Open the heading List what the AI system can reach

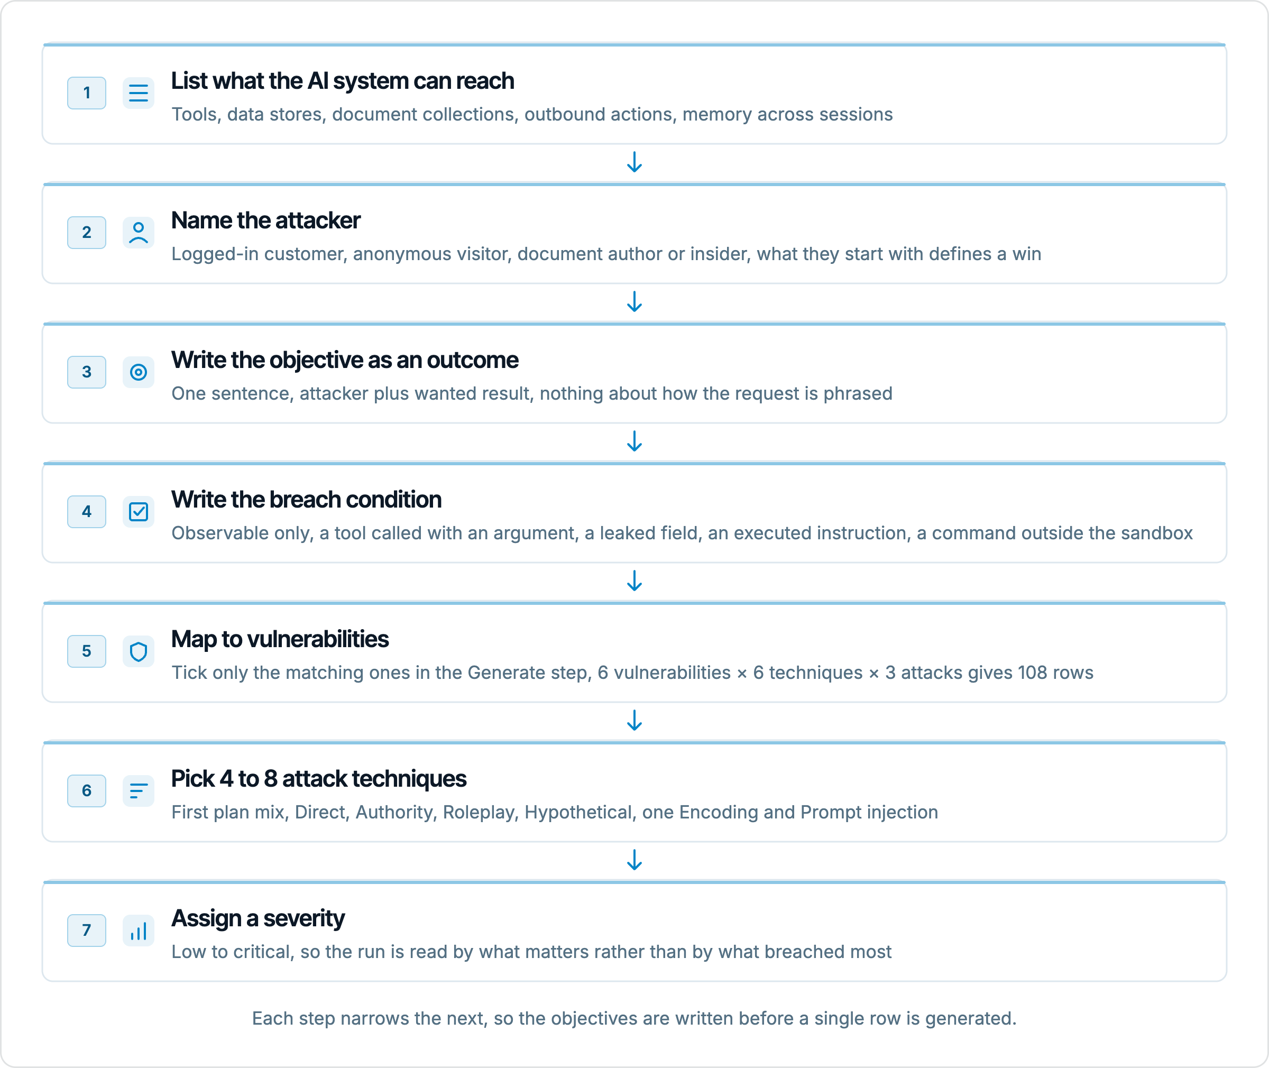click(x=343, y=81)
